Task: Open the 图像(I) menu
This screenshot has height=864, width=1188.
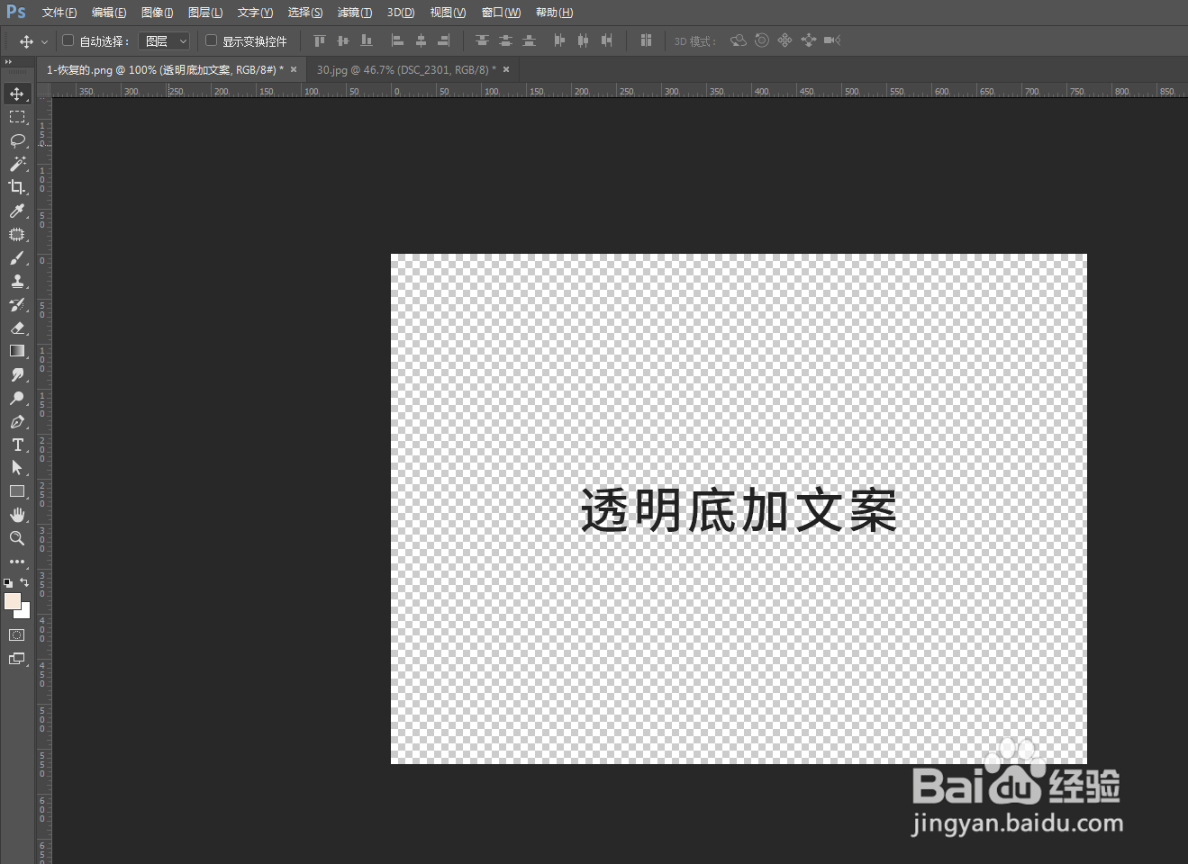Action: 158,13
